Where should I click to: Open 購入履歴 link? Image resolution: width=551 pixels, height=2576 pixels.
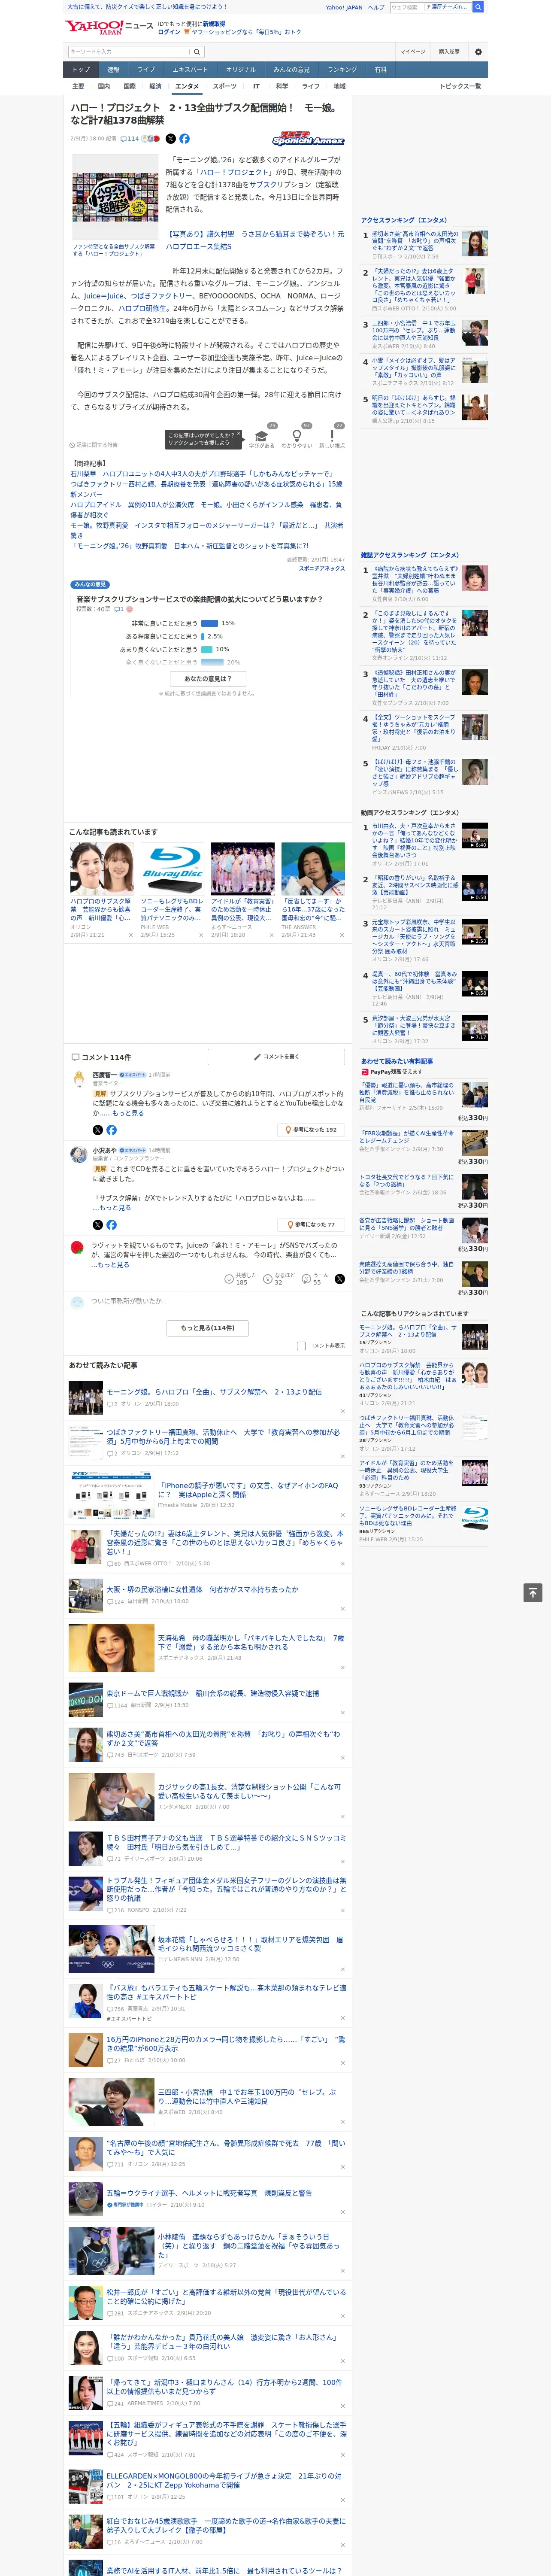(x=449, y=51)
